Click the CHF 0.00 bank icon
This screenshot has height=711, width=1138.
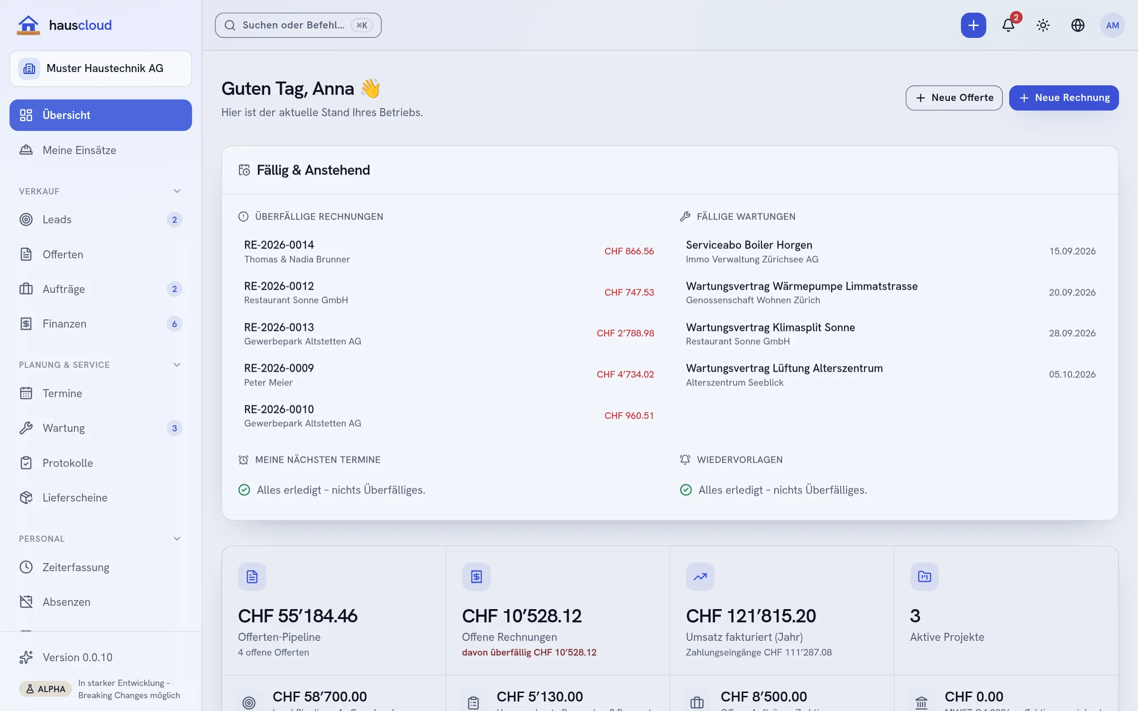tap(921, 702)
